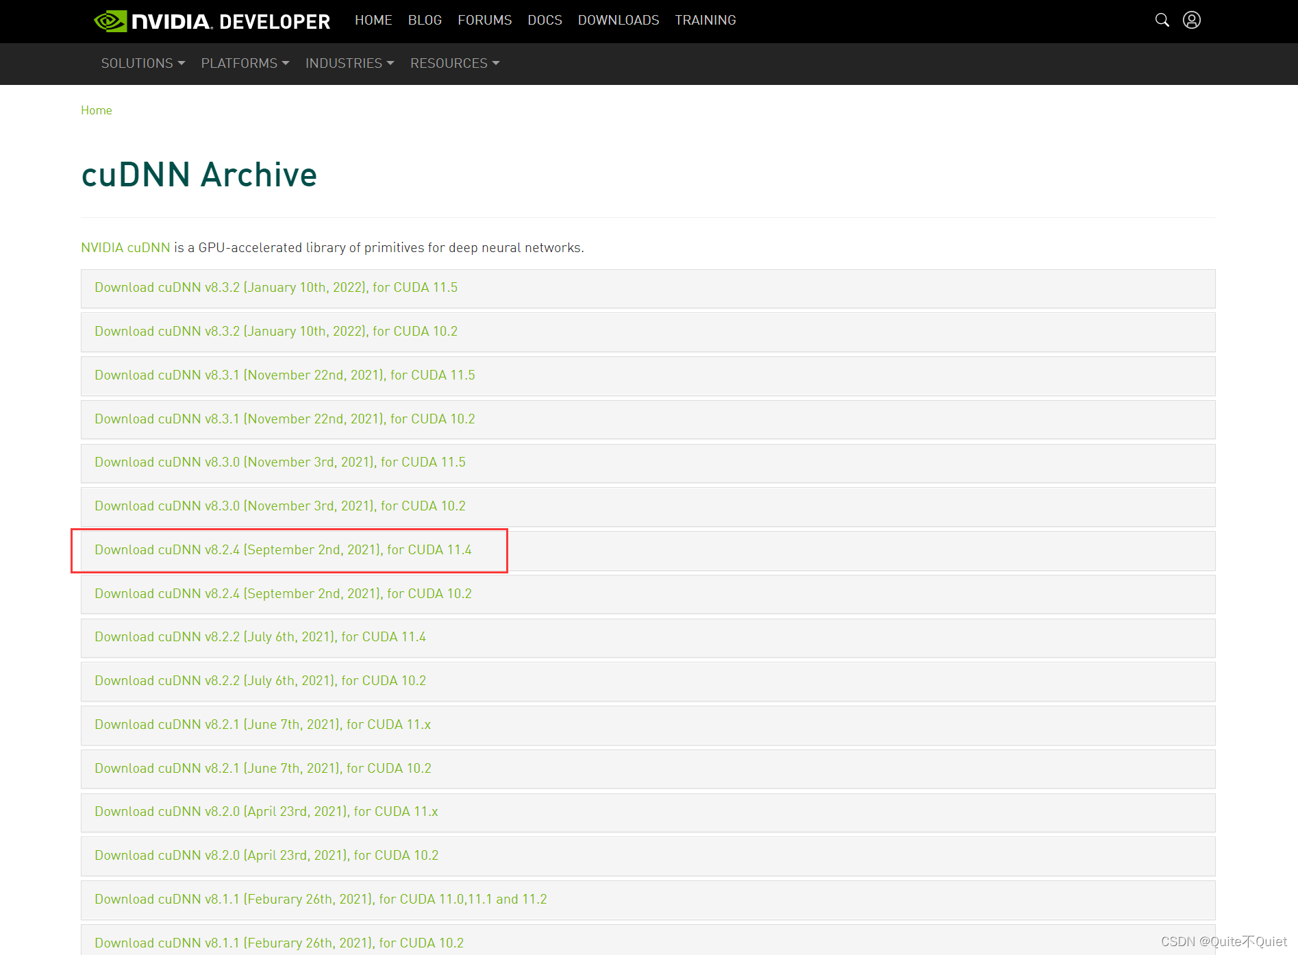This screenshot has width=1298, height=955.
Task: Expand cuDNN v8.1.1 for CUDA 10.2
Action: (648, 940)
